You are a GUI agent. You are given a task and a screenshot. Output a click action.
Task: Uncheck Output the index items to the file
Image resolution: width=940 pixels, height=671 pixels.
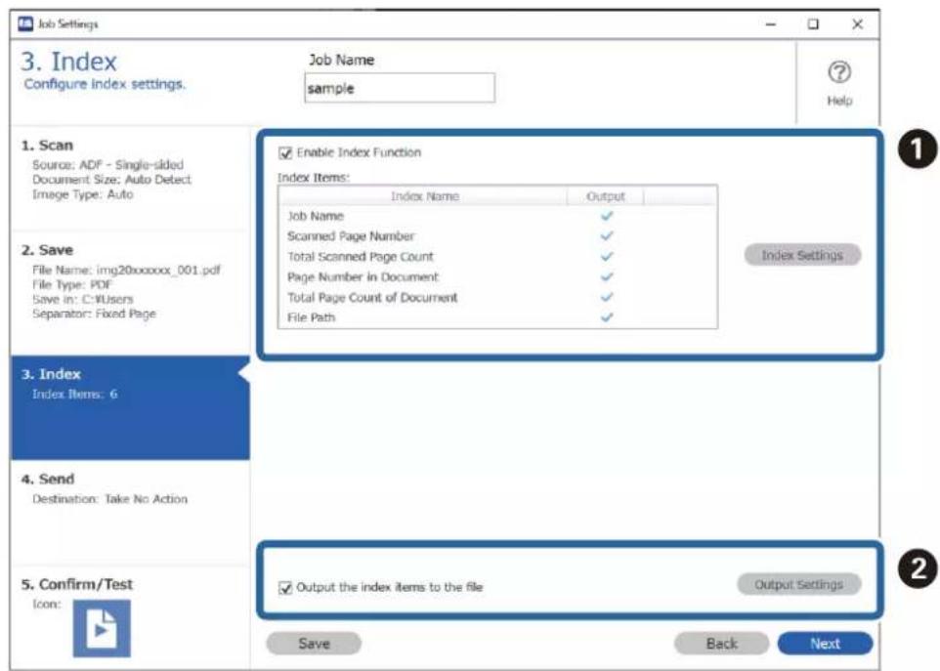click(285, 588)
